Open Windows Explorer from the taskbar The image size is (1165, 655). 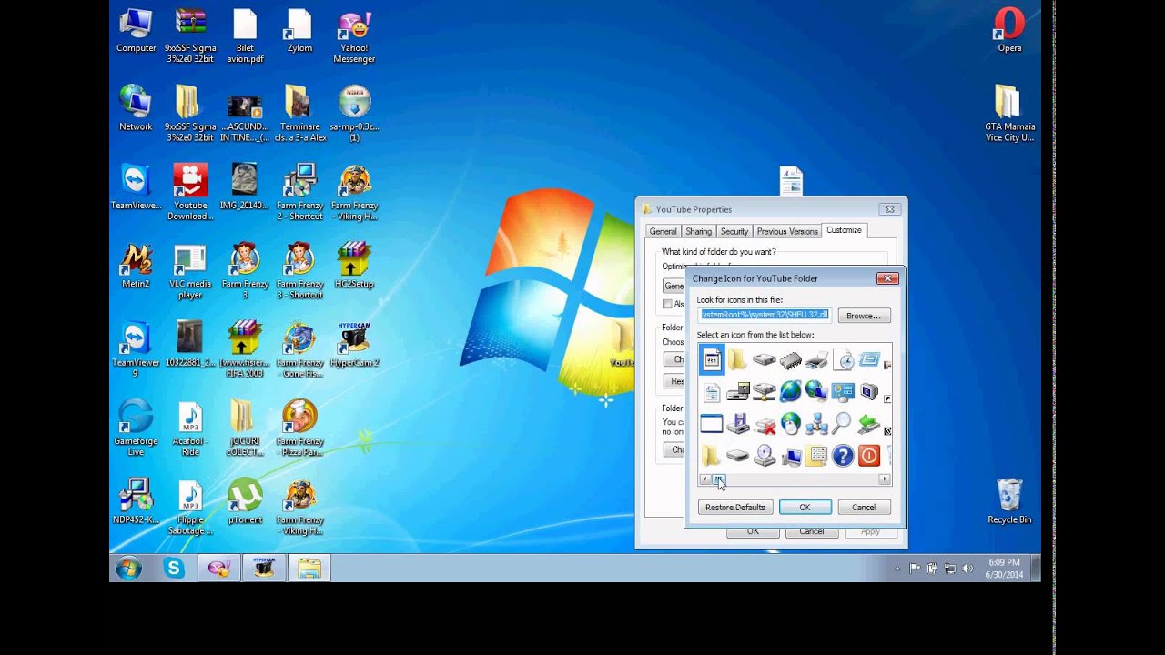click(309, 569)
